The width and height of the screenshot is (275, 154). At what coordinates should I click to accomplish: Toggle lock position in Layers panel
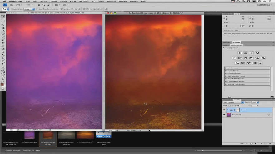click(x=235, y=106)
